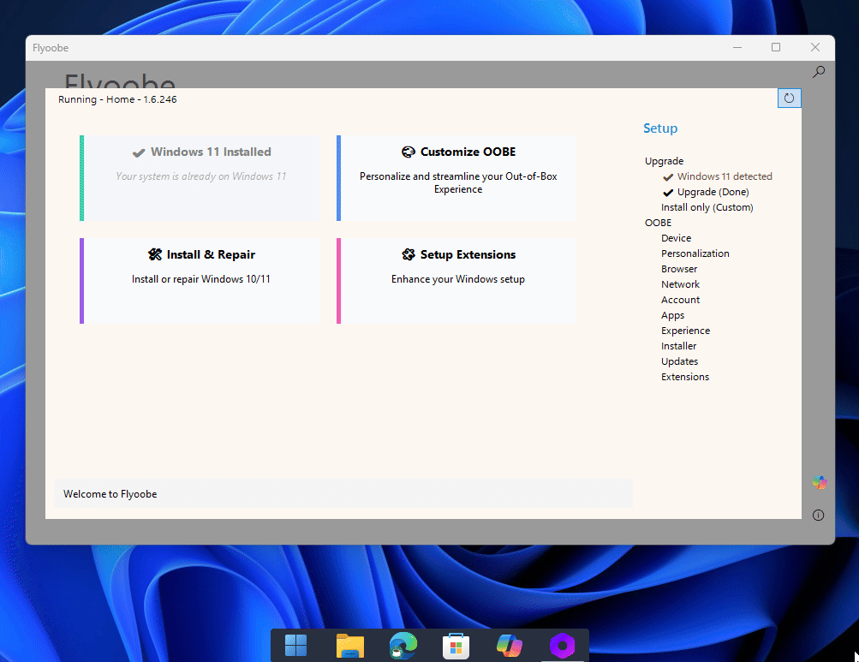Select Network under OOBE
The height and width of the screenshot is (662, 859).
coord(680,283)
